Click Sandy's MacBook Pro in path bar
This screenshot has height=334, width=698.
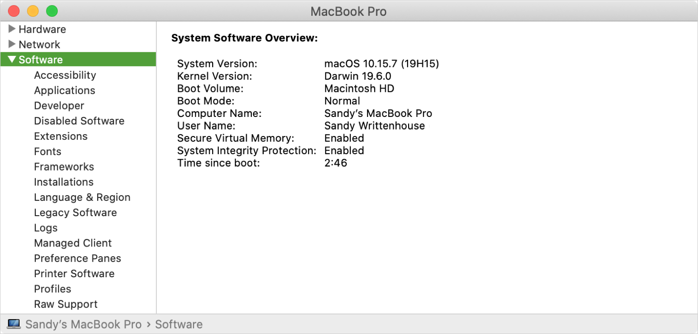pos(83,324)
